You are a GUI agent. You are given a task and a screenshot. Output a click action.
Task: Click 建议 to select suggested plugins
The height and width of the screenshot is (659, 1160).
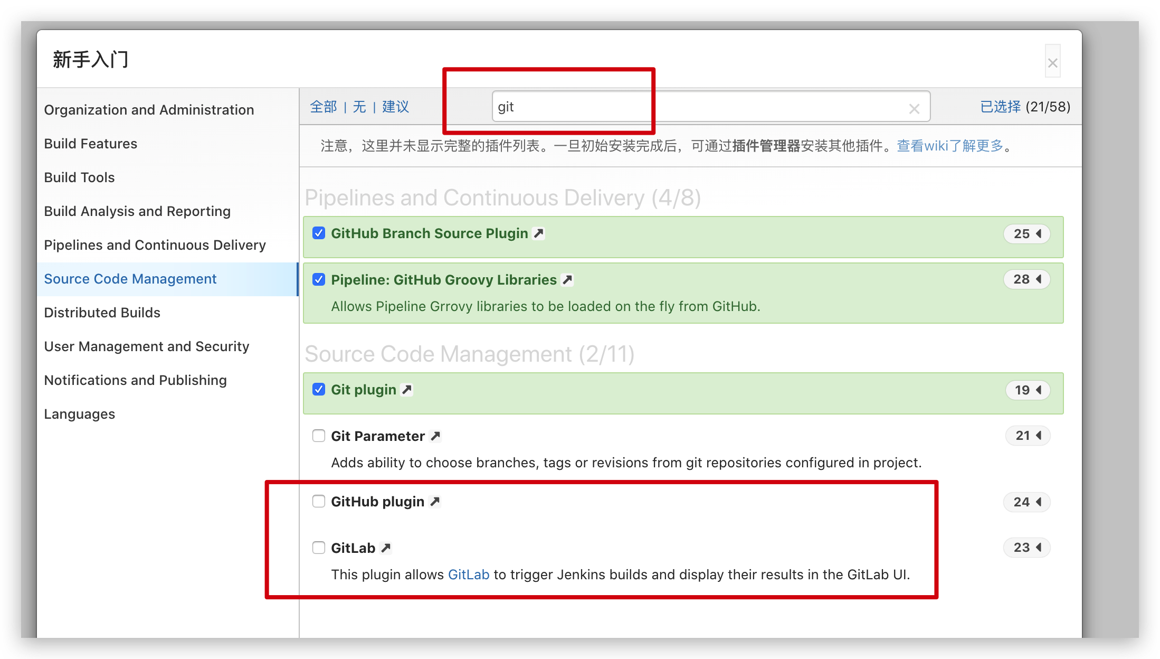[x=395, y=107]
